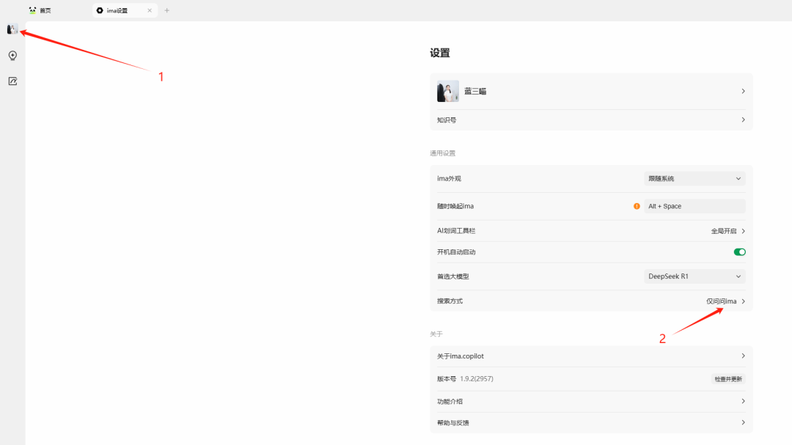
Task: Click the orange warning icon beside Alt + Space
Action: click(637, 206)
